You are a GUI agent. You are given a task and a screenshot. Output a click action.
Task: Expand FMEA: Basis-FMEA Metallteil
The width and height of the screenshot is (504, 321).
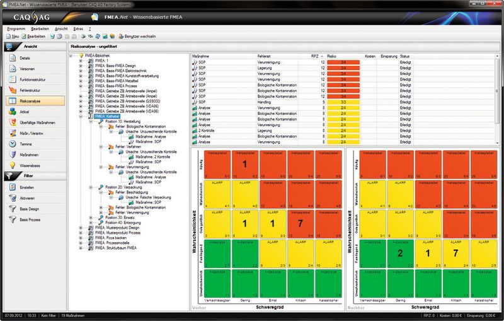pyautogui.click(x=81, y=81)
